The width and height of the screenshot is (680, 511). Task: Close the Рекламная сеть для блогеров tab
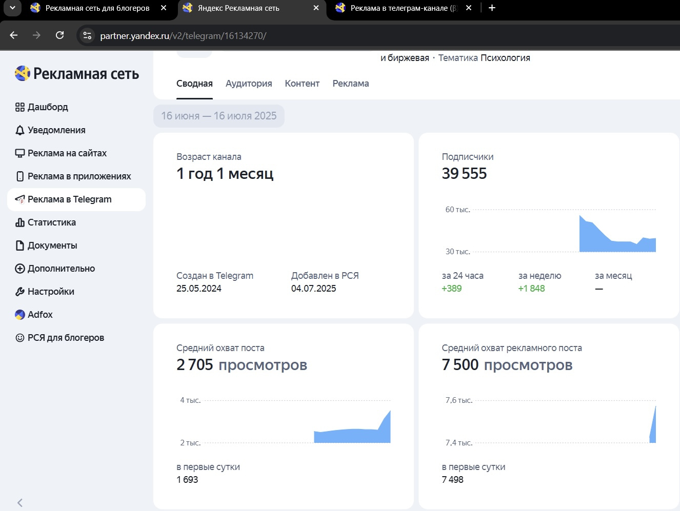pyautogui.click(x=164, y=8)
